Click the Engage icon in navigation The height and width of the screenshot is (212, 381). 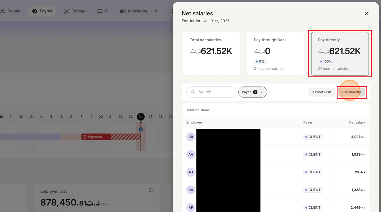(x=67, y=11)
